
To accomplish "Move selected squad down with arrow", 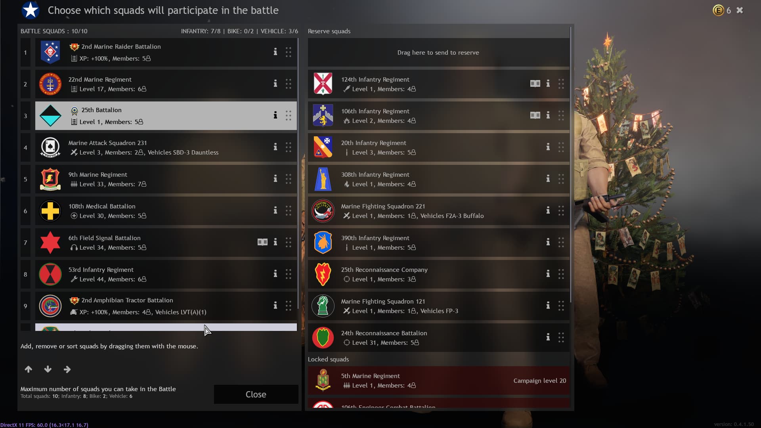I will point(48,369).
